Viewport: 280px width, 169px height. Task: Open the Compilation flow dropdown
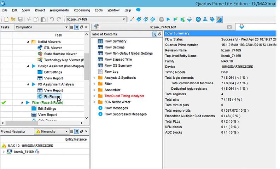pyautogui.click(x=41, y=27)
